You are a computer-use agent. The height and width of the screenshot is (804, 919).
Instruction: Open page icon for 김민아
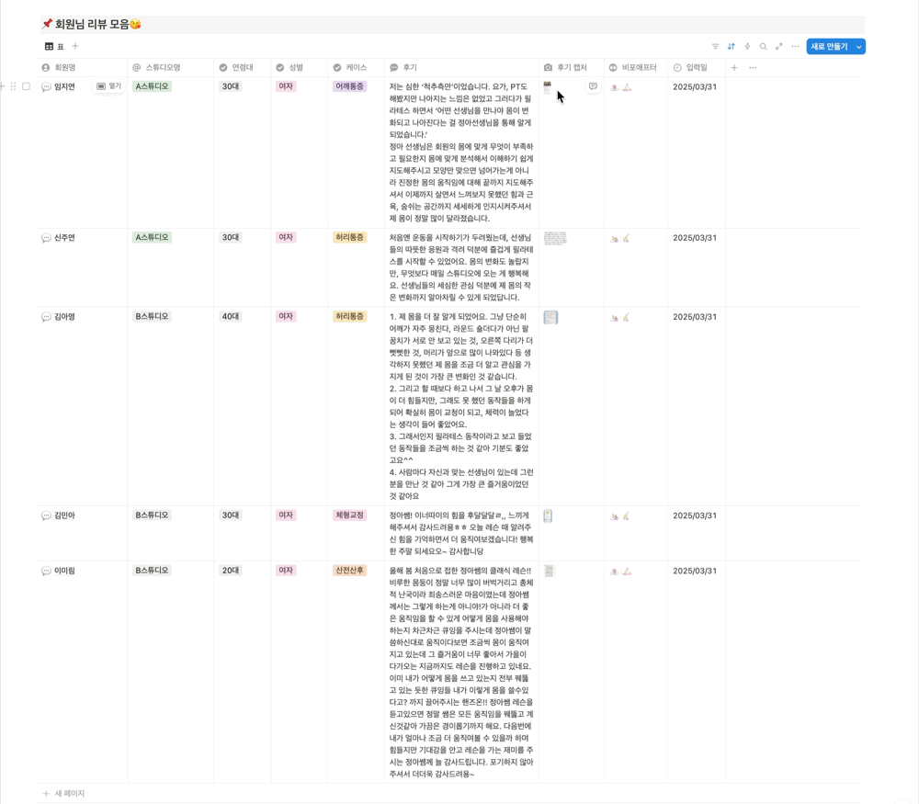tap(46, 515)
